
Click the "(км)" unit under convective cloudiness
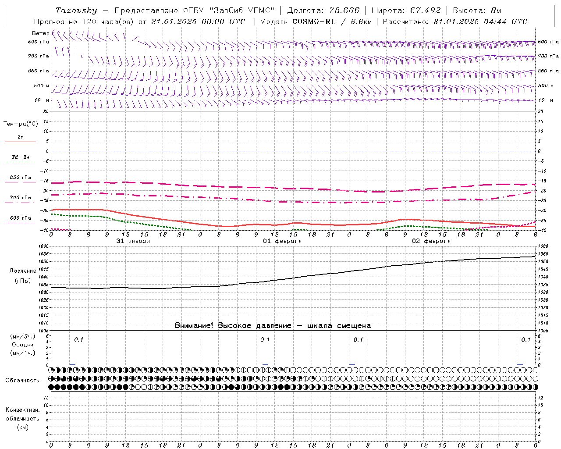(x=22, y=428)
